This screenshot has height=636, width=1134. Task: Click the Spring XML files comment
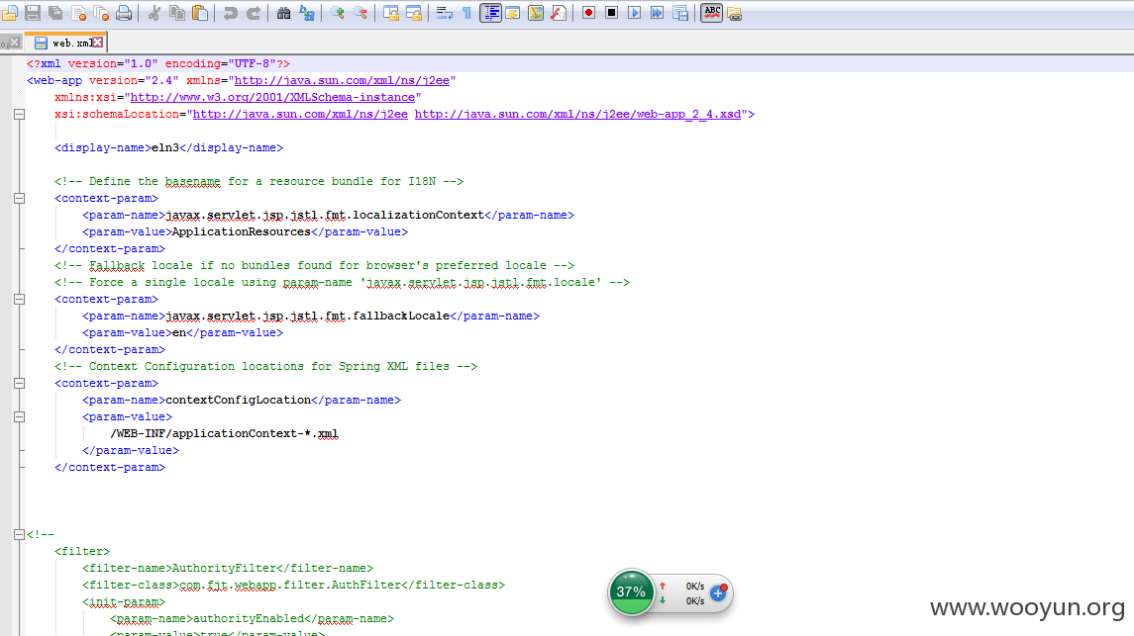coord(265,367)
